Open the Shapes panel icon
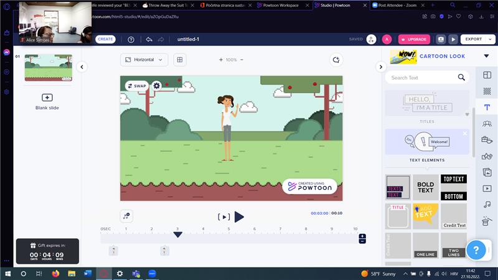 click(487, 156)
